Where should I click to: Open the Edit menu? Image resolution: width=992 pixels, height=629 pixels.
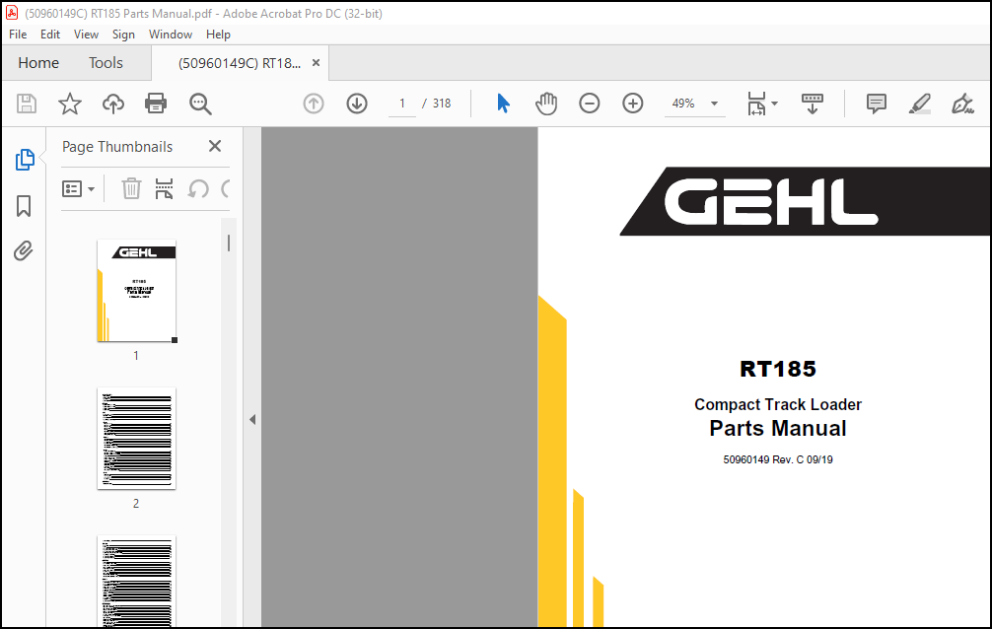point(50,35)
